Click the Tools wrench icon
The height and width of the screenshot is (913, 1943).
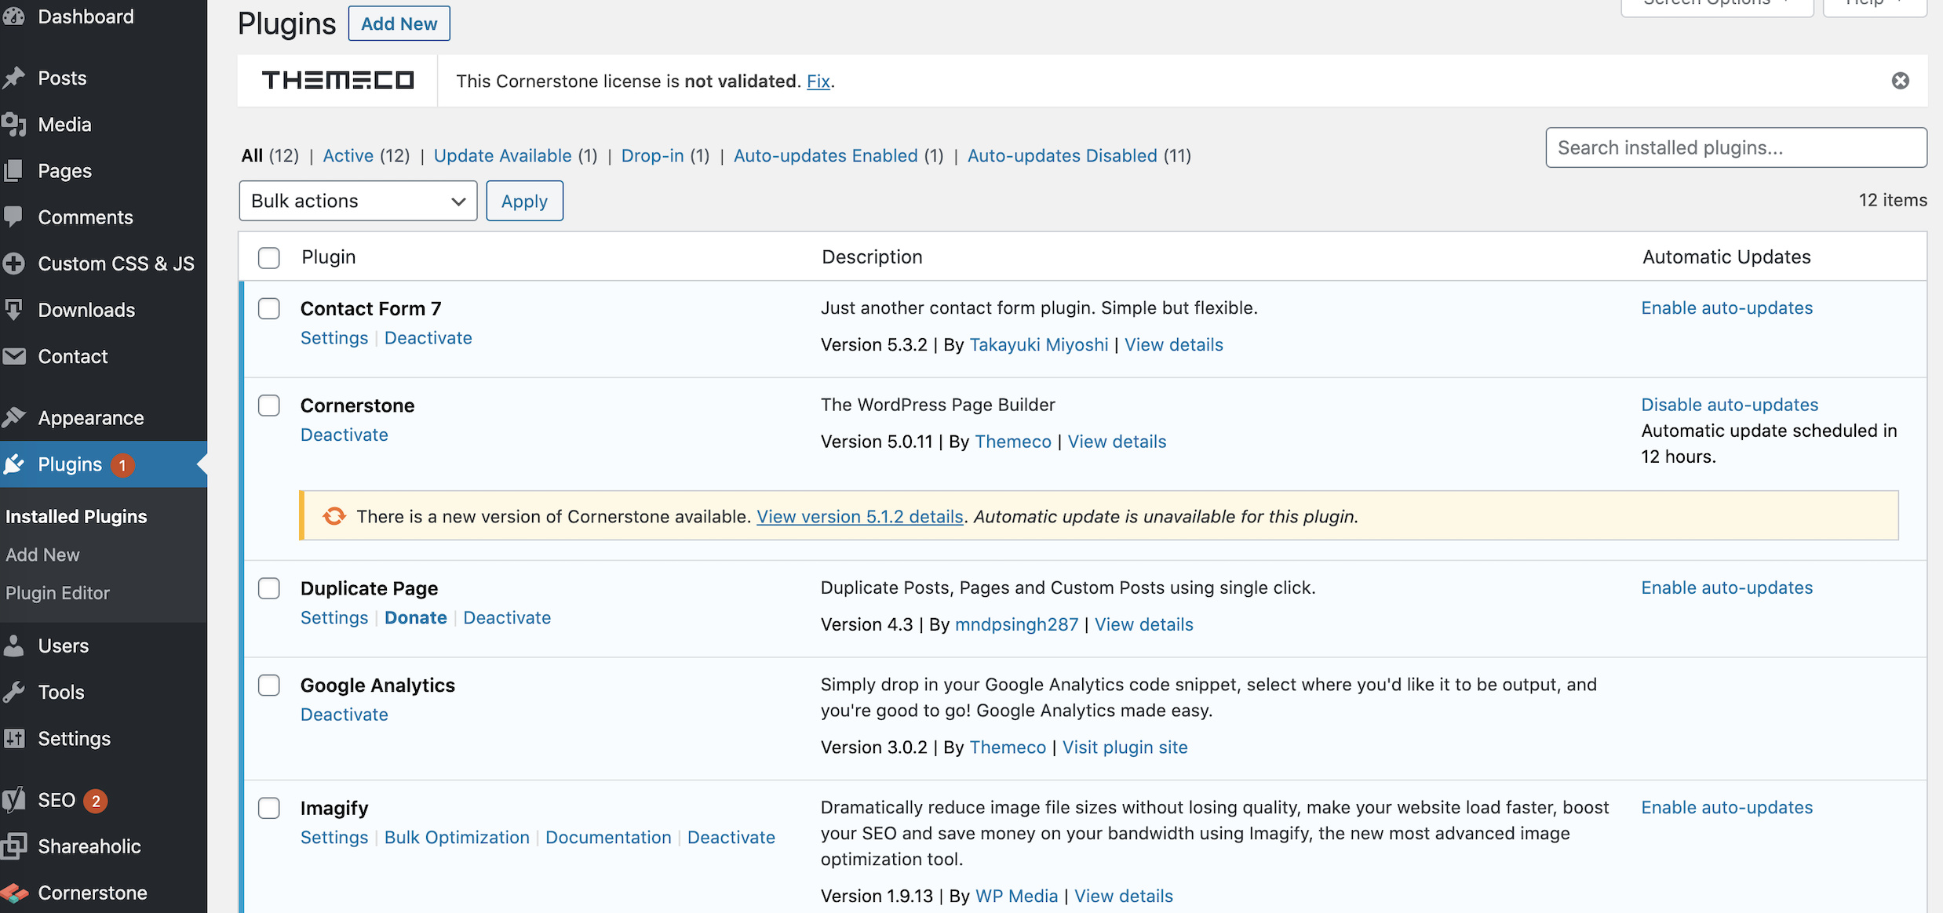[x=13, y=692]
